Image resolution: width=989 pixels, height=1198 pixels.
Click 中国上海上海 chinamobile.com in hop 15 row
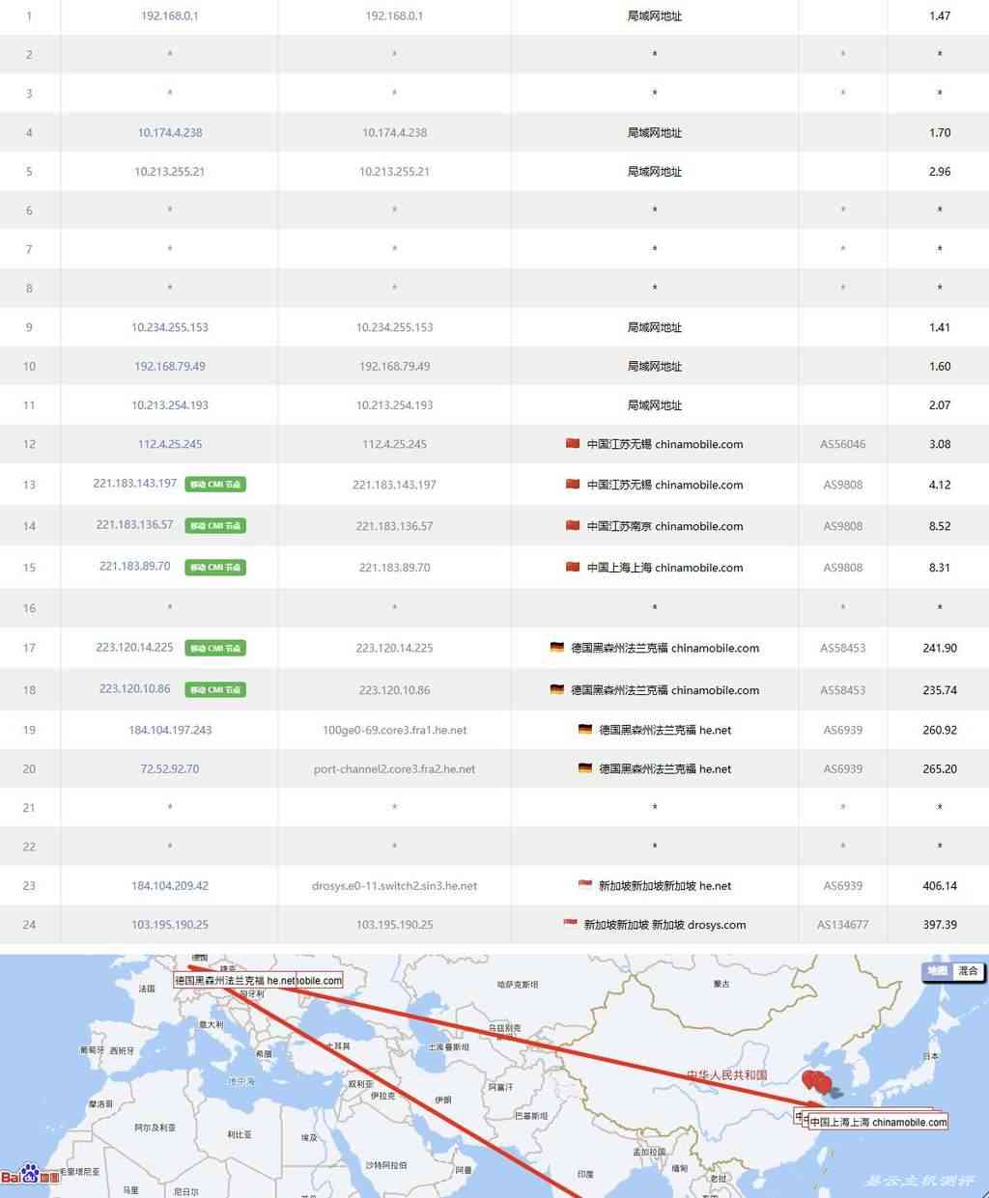coord(665,568)
